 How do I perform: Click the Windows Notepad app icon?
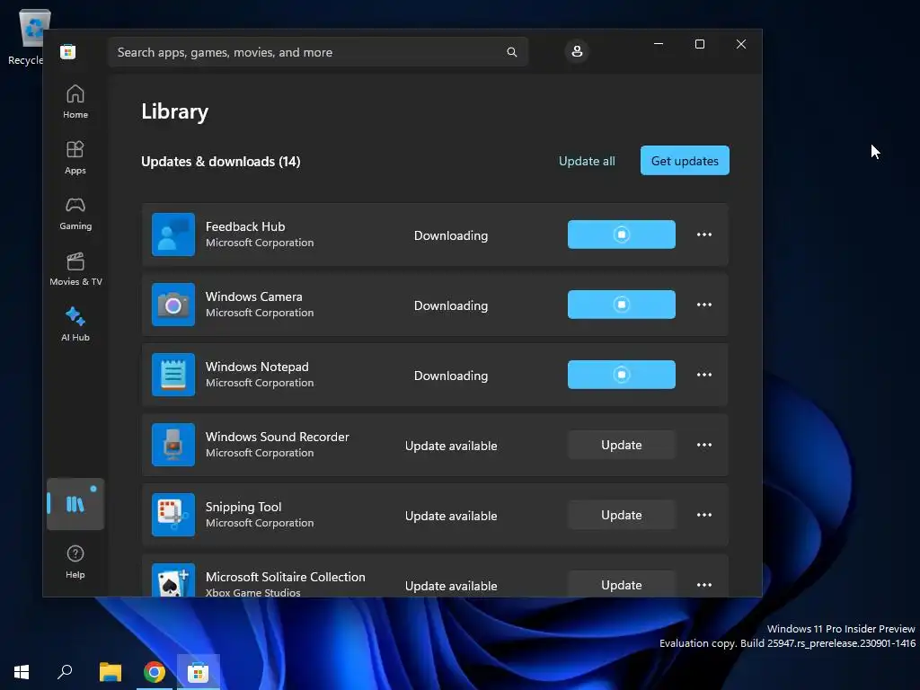click(x=173, y=375)
